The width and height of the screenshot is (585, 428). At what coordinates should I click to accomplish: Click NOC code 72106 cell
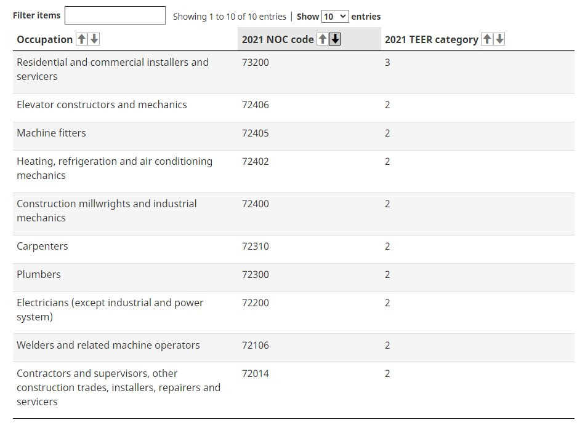point(256,346)
